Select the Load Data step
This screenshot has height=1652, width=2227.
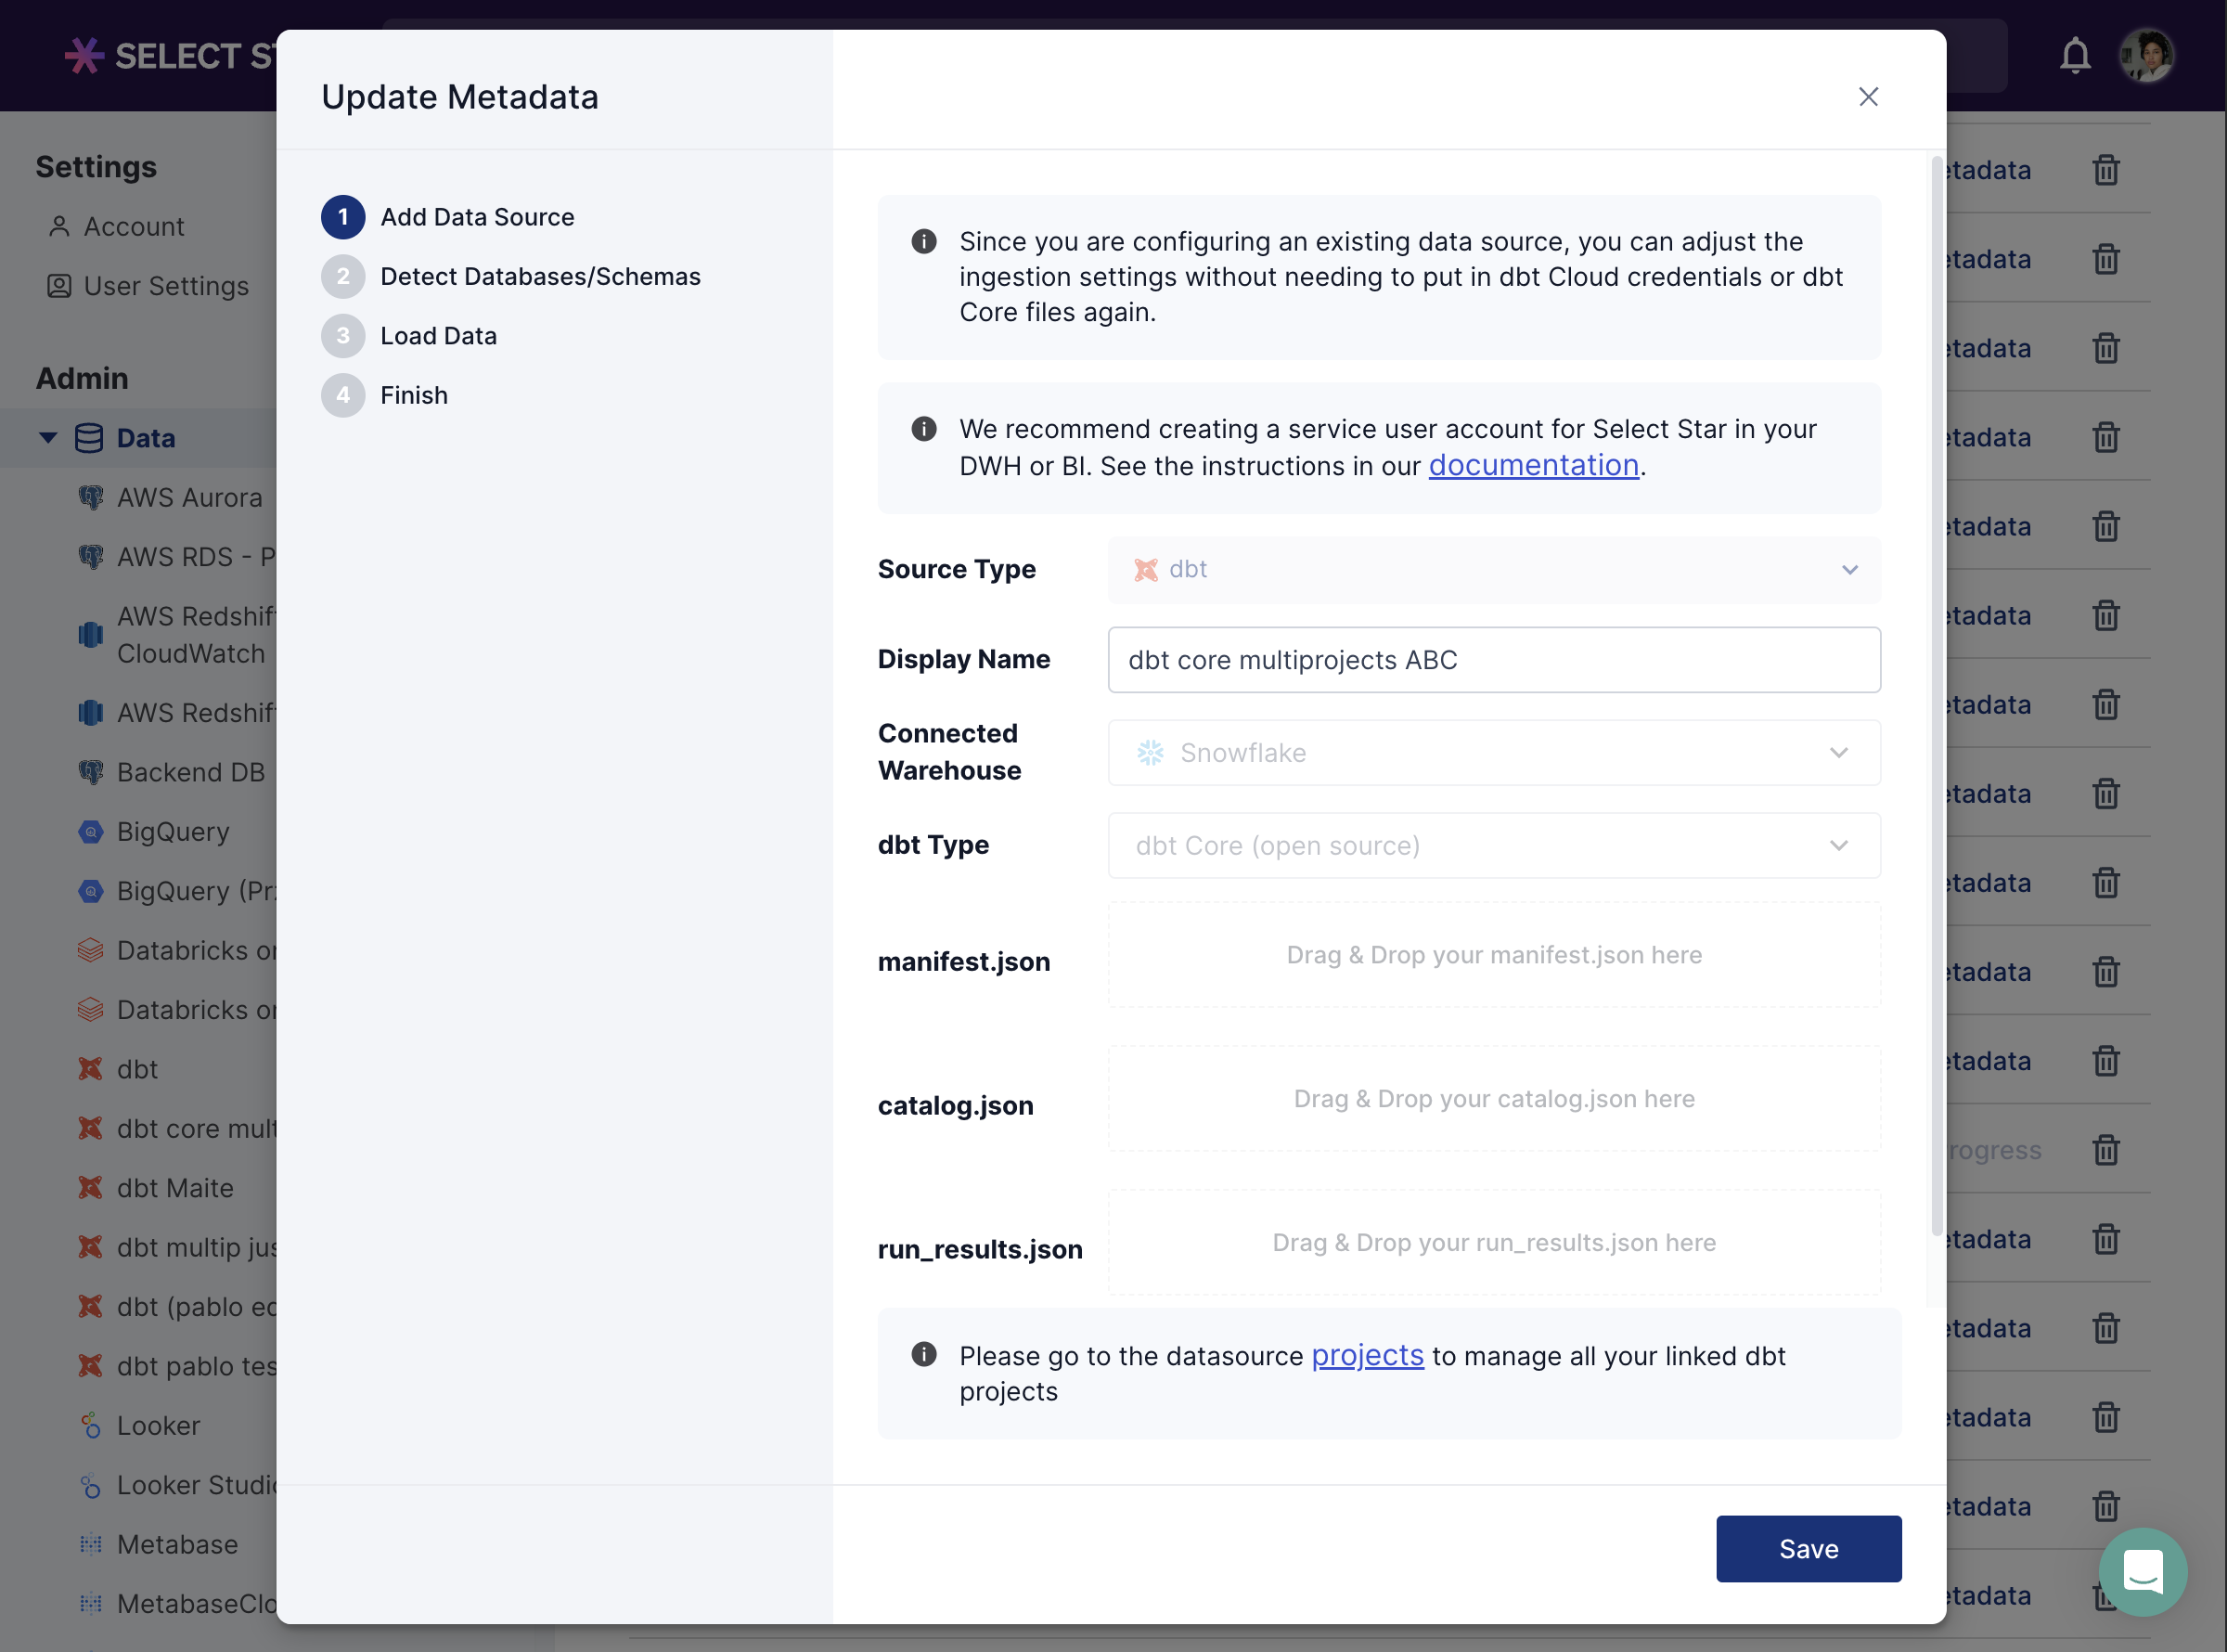[438, 336]
